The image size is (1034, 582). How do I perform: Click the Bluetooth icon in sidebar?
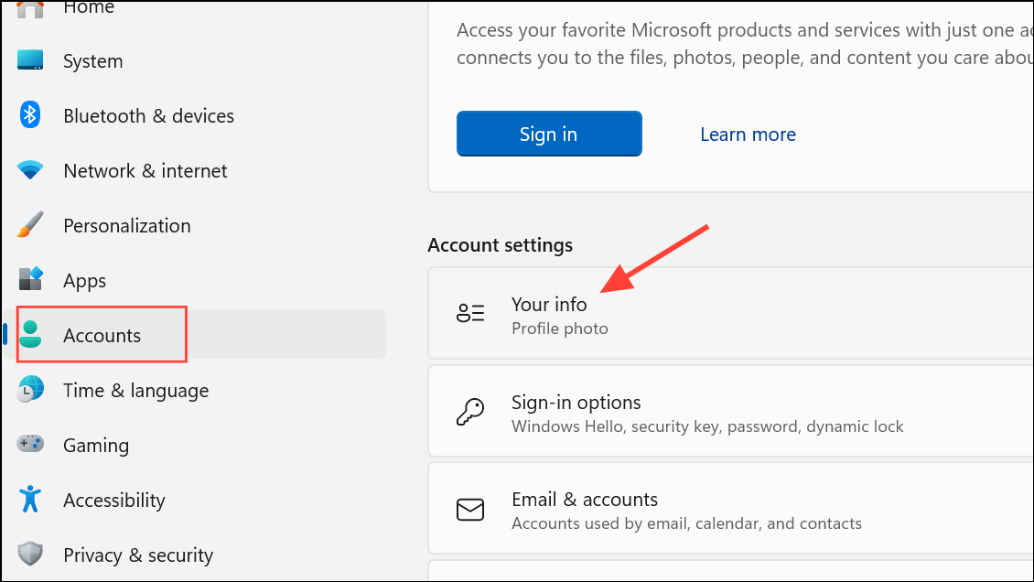point(30,116)
